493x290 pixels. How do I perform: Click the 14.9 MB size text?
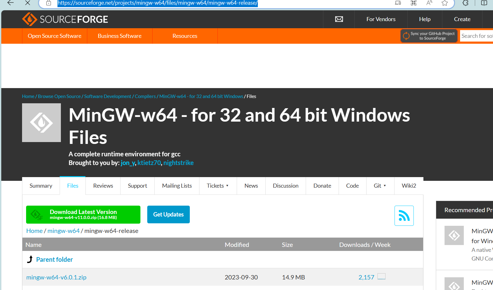pyautogui.click(x=294, y=277)
